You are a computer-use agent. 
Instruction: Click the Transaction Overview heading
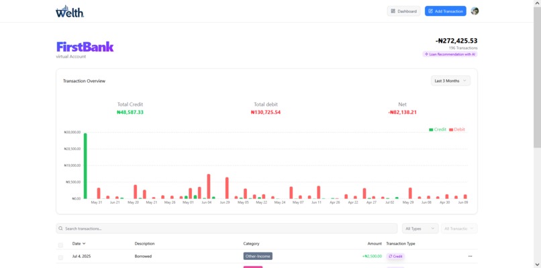coord(84,81)
